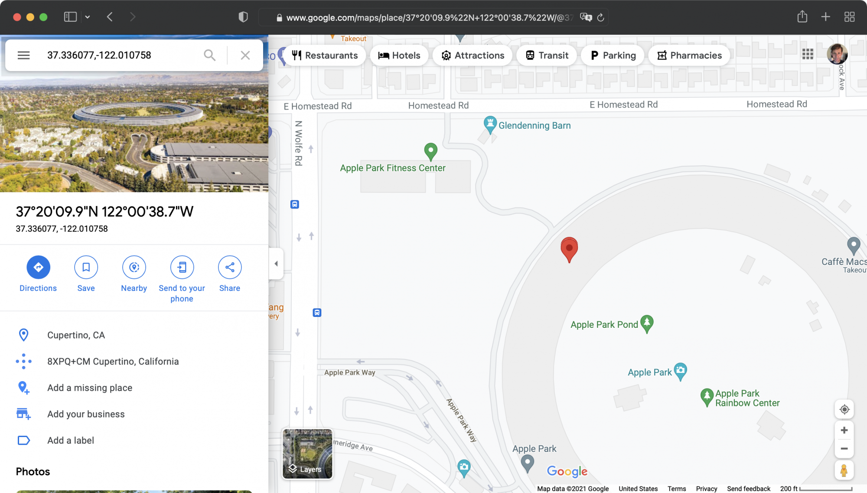Open Google apps grid
This screenshot has width=867, height=493.
(x=808, y=54)
